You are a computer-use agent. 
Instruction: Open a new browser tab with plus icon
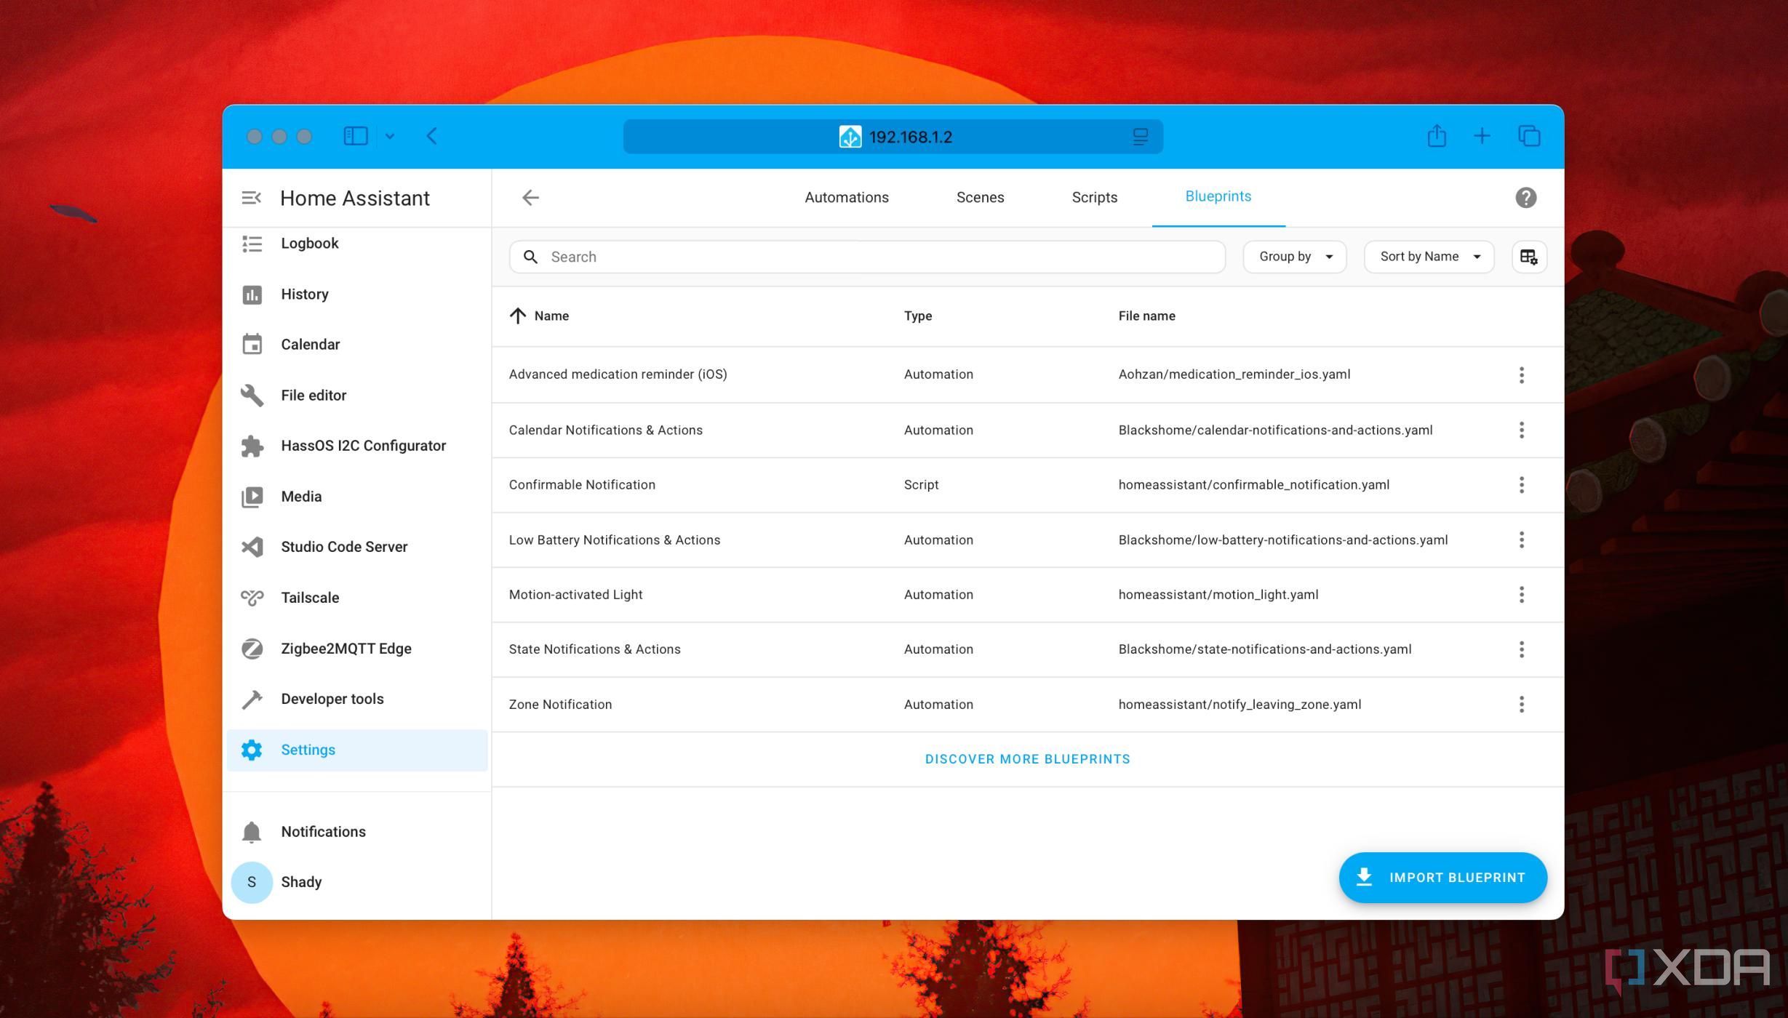pyautogui.click(x=1482, y=136)
